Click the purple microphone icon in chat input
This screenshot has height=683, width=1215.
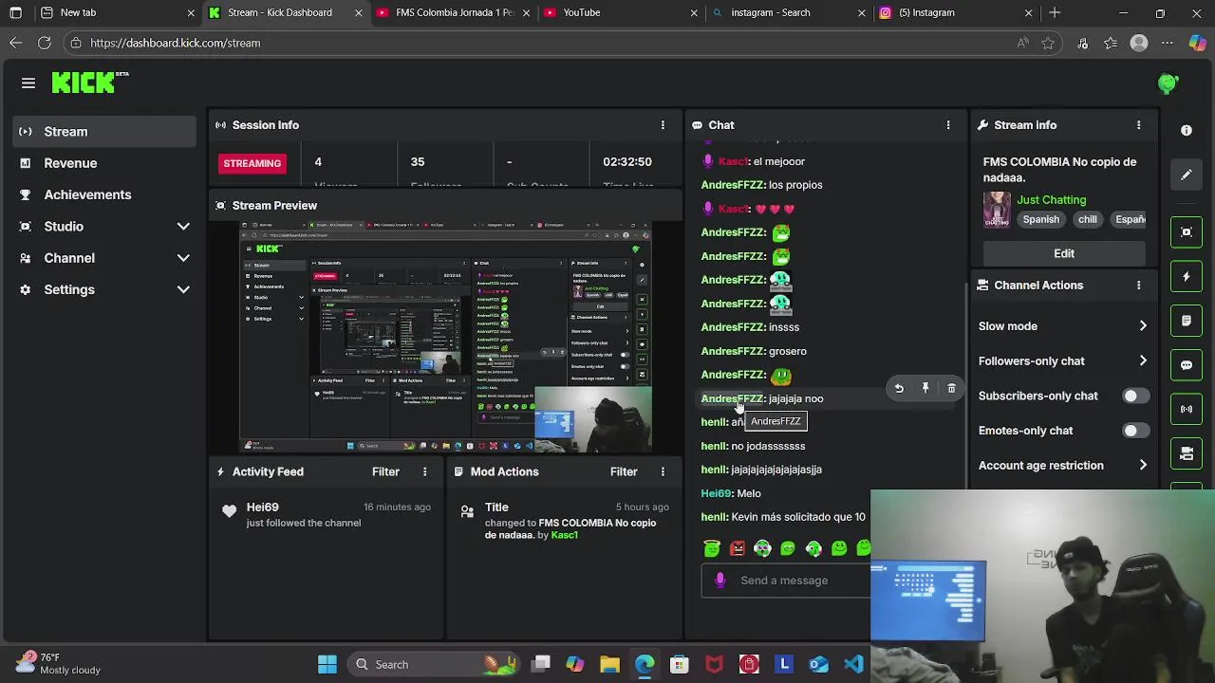click(x=720, y=580)
